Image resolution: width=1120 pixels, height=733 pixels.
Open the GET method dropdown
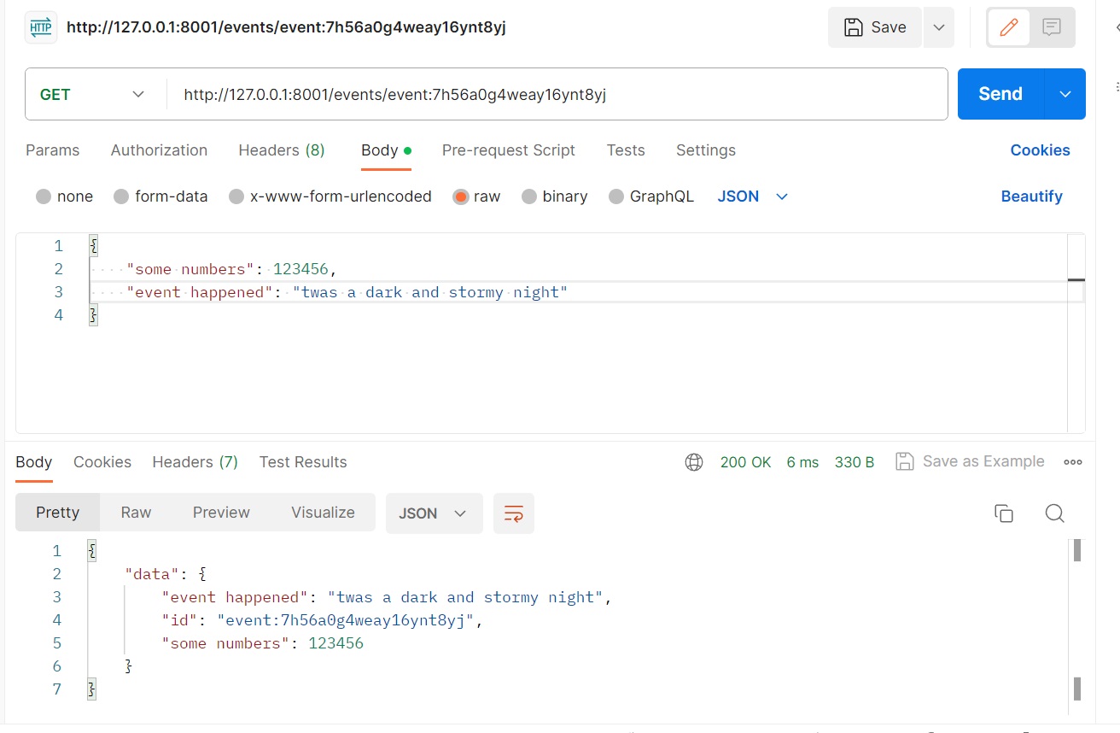pos(95,94)
